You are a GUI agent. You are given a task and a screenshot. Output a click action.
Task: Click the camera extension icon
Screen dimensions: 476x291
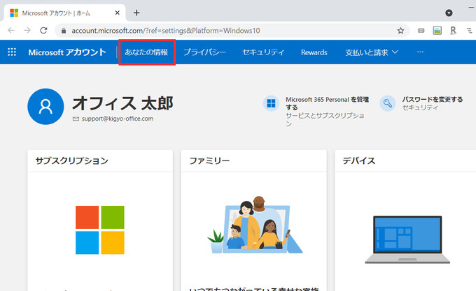(421, 31)
